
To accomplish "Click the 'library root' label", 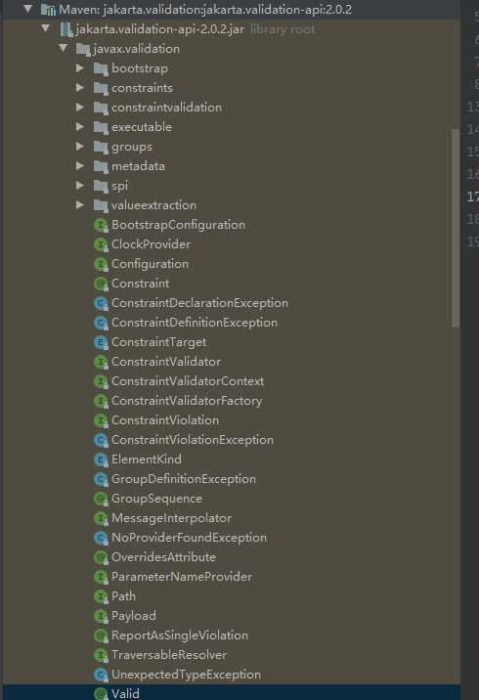I will (x=283, y=29).
